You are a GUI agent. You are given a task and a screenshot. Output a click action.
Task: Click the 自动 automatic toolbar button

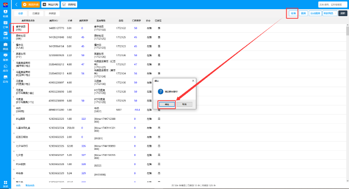(315, 13)
